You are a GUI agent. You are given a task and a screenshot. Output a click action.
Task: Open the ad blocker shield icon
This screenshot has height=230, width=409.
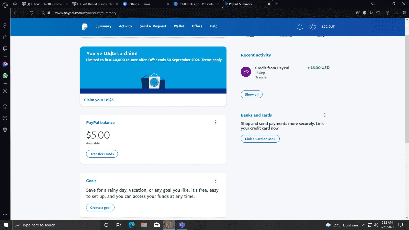[x=365, y=13]
